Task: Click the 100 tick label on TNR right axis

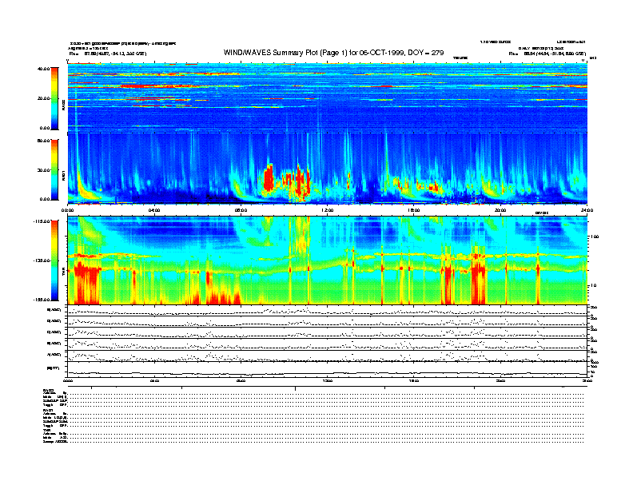Action: (595, 237)
